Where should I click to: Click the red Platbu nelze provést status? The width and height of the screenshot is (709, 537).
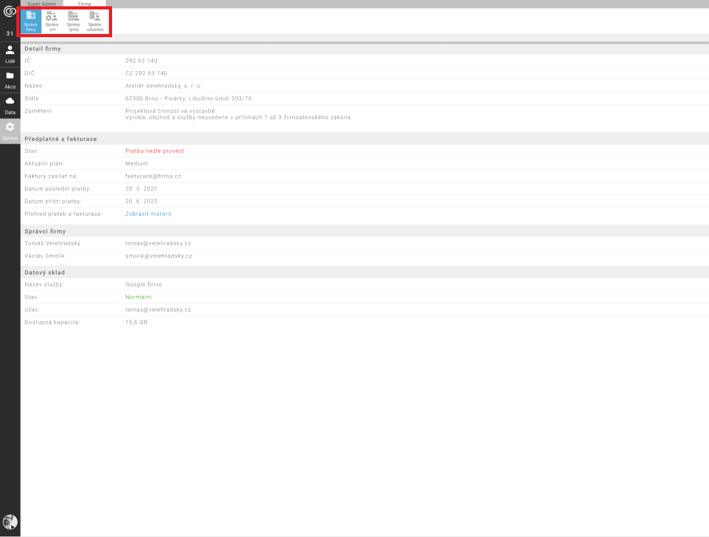coord(154,151)
